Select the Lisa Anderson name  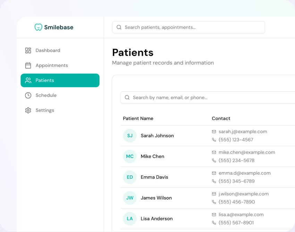point(157,219)
